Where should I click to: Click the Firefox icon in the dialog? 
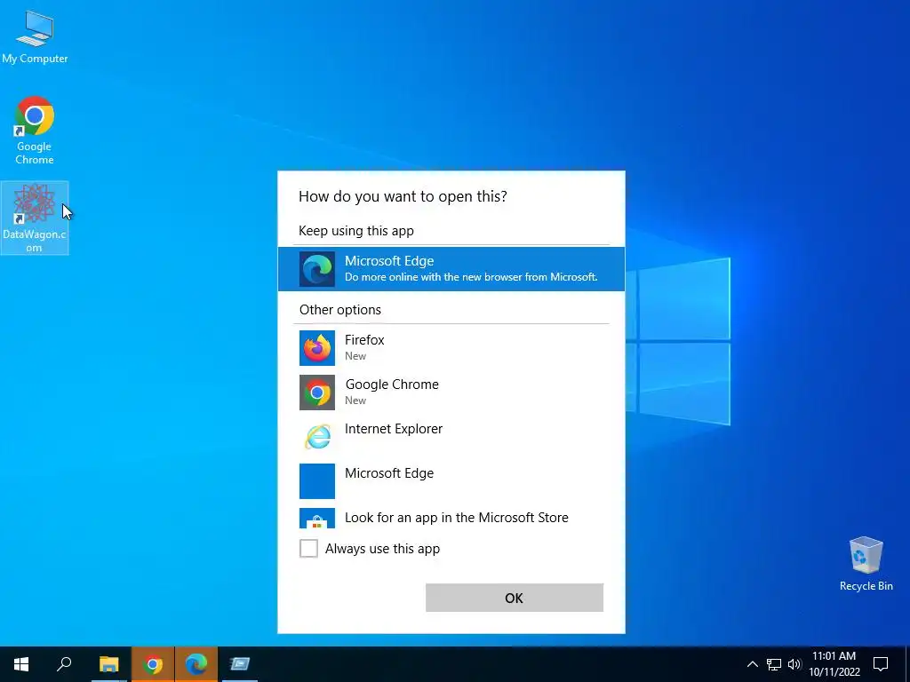[x=317, y=348]
